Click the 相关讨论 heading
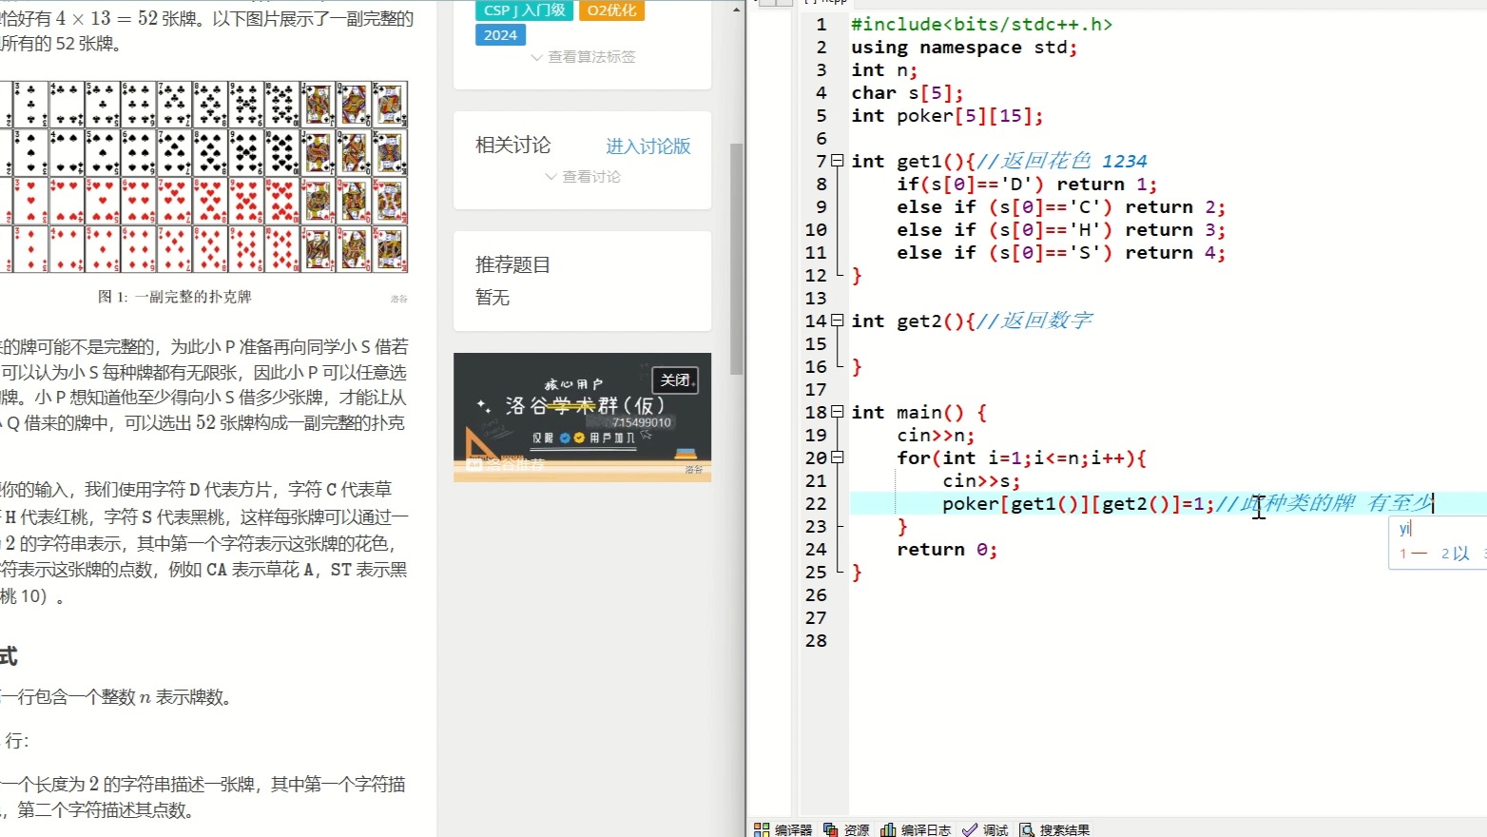Image resolution: width=1487 pixels, height=837 pixels. pyautogui.click(x=513, y=145)
